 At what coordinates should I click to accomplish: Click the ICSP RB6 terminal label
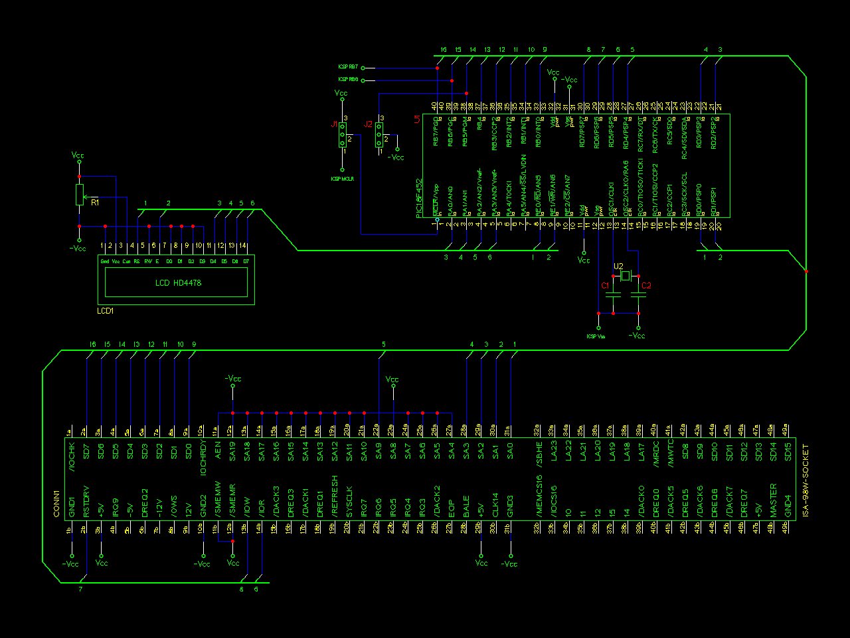[348, 79]
